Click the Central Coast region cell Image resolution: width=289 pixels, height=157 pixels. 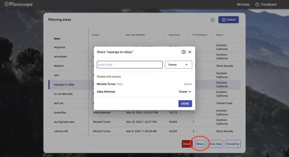224,103
